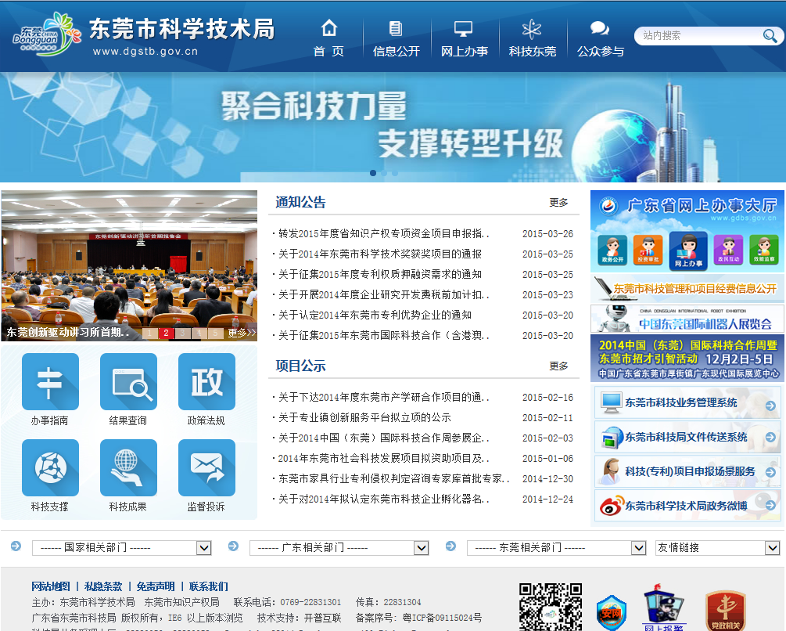Click the 结果查询 search icon tile

tap(128, 381)
